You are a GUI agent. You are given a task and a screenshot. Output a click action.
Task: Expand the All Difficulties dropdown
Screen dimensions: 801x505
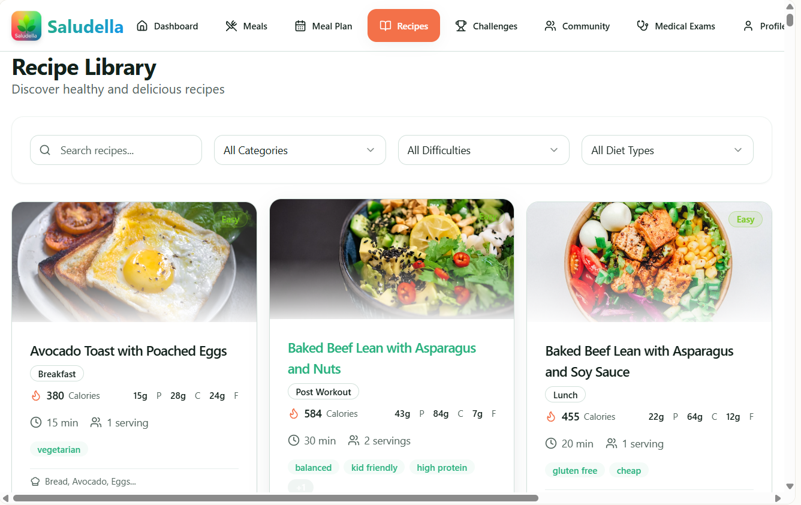pos(484,150)
